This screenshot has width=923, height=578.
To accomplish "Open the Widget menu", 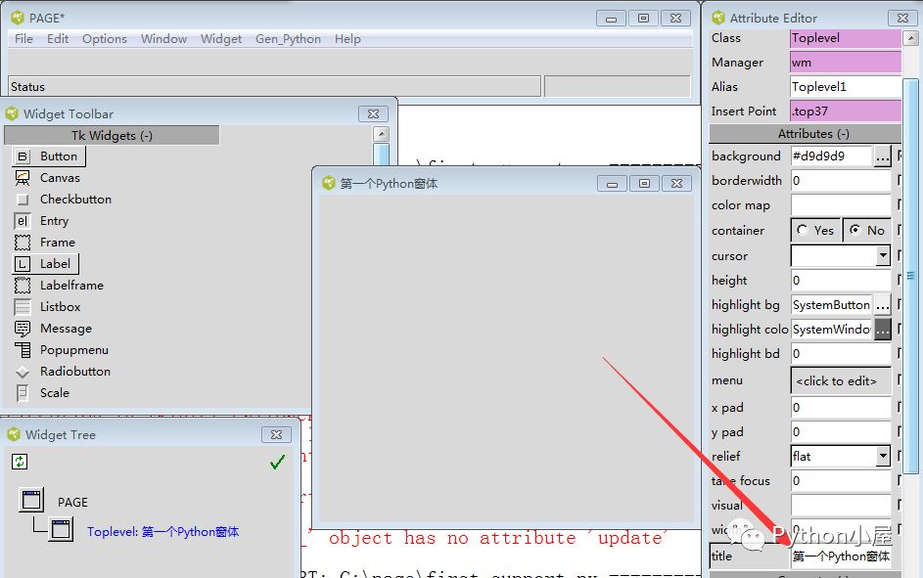I will point(220,38).
